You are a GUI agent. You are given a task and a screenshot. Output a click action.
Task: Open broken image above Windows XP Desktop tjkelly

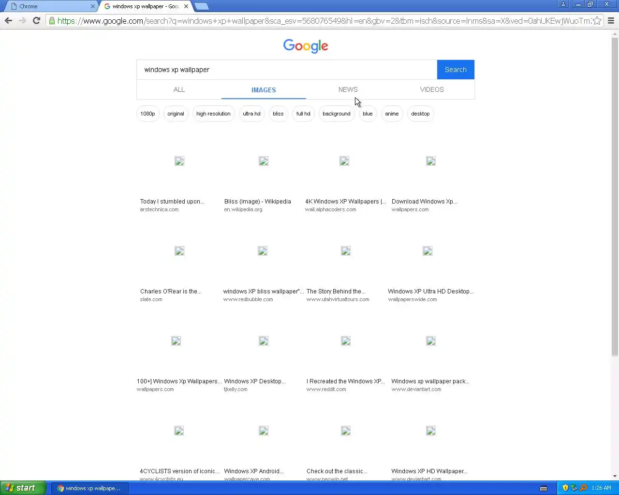[264, 341]
